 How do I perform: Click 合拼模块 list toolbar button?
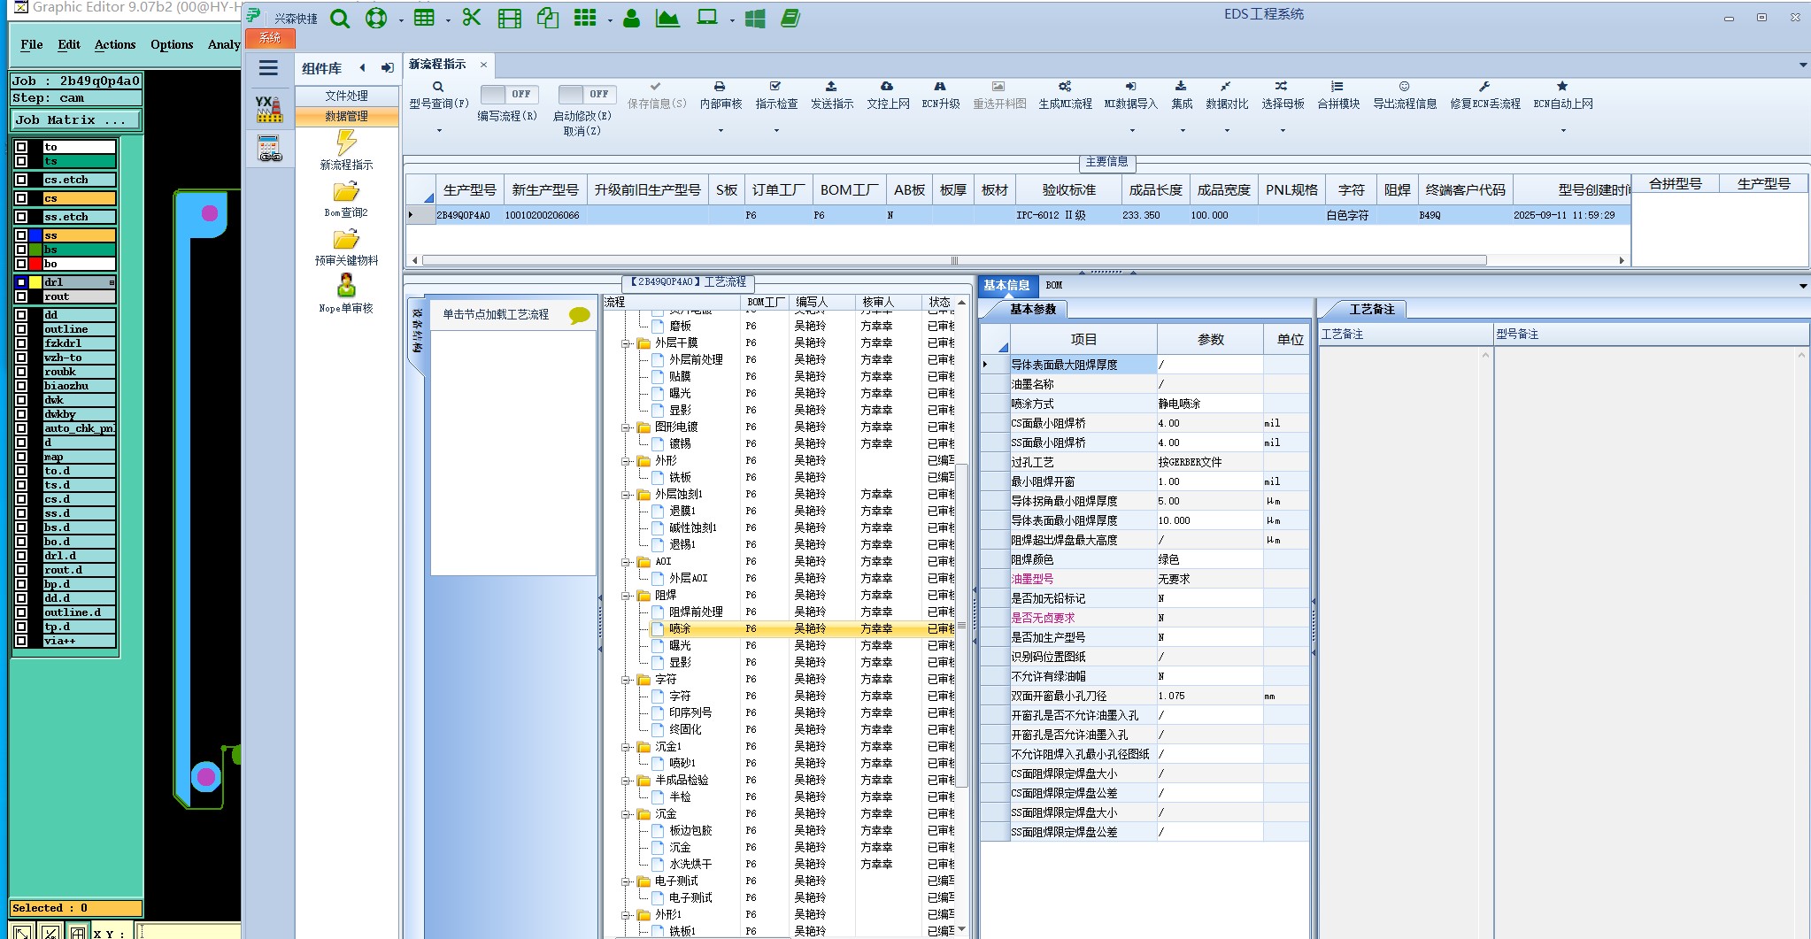coord(1337,96)
